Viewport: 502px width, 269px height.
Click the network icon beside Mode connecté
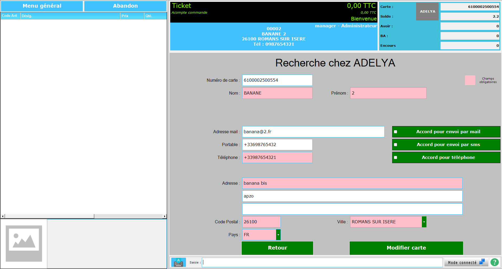pos(482,262)
